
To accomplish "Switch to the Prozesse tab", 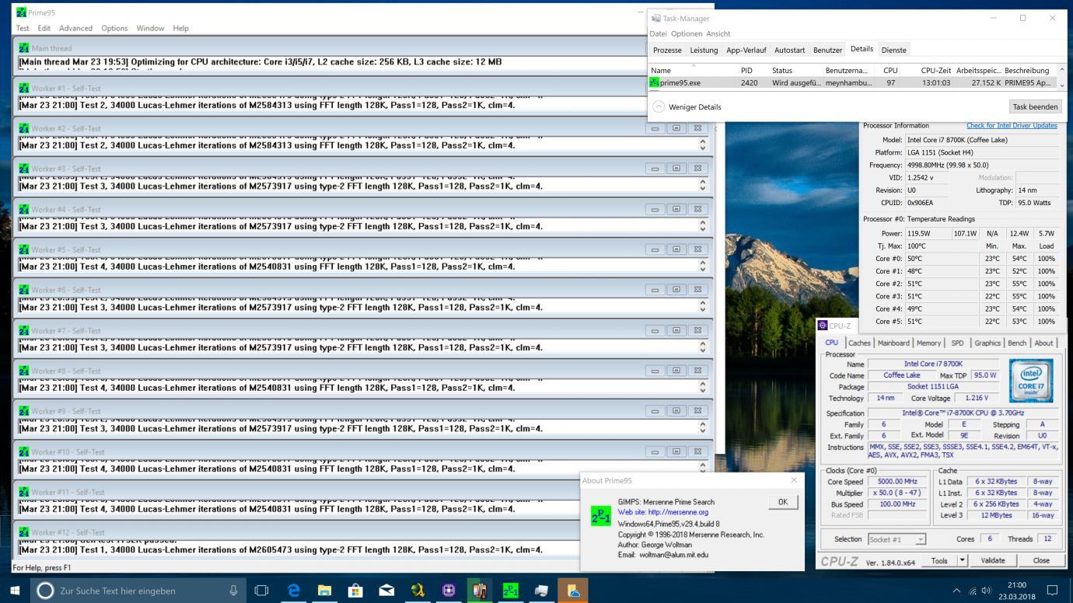I will 667,50.
